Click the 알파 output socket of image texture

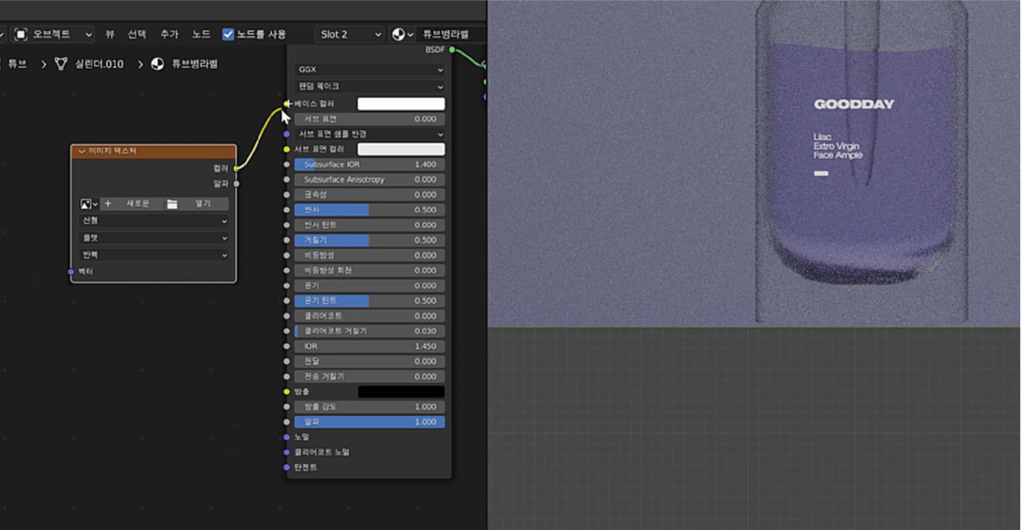pos(236,184)
